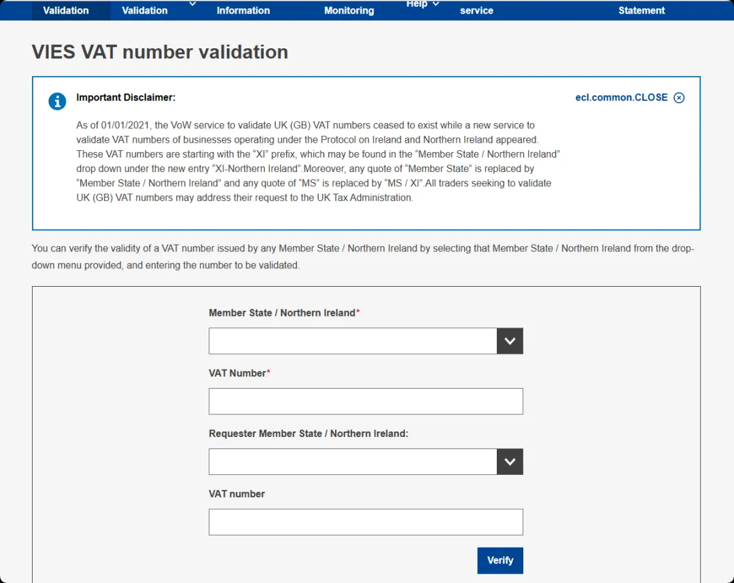Click the dark arrow button on Member State field
The image size is (734, 583).
510,341
